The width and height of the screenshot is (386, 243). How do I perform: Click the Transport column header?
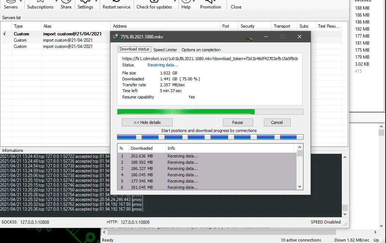(x=284, y=26)
